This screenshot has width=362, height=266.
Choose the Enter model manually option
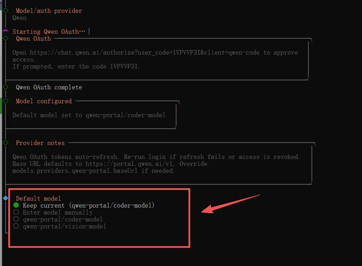[x=53, y=212]
